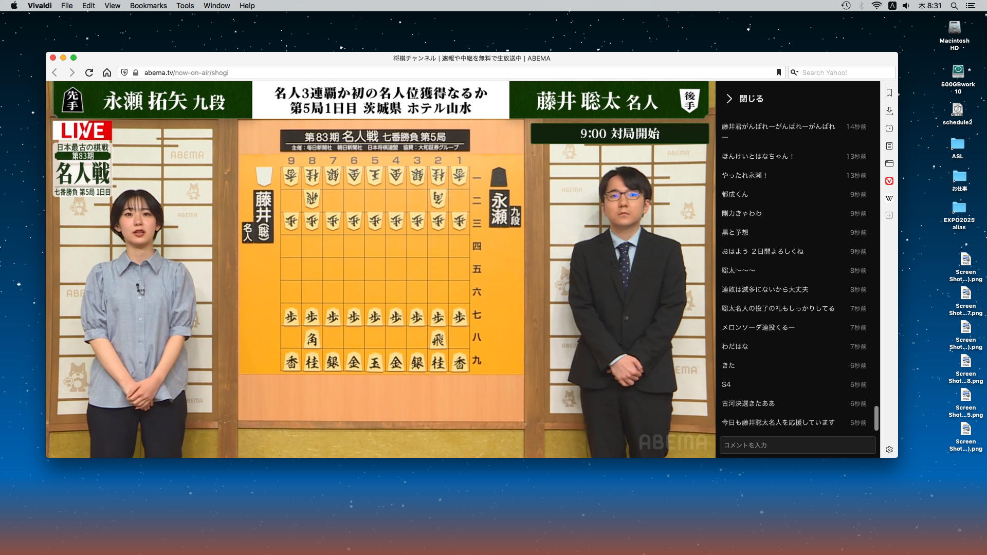Reload the current page

(89, 72)
